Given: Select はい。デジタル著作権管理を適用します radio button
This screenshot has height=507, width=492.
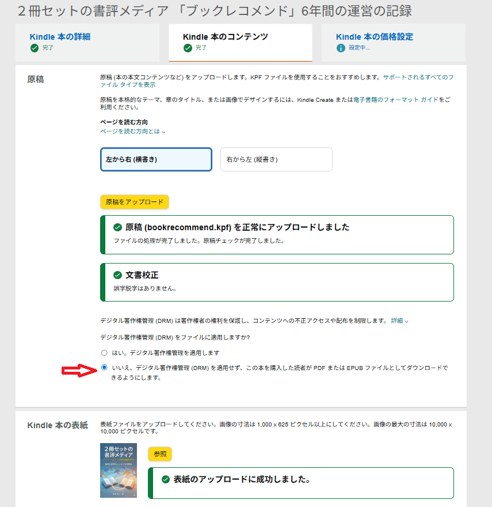Looking at the screenshot, I should (104, 353).
